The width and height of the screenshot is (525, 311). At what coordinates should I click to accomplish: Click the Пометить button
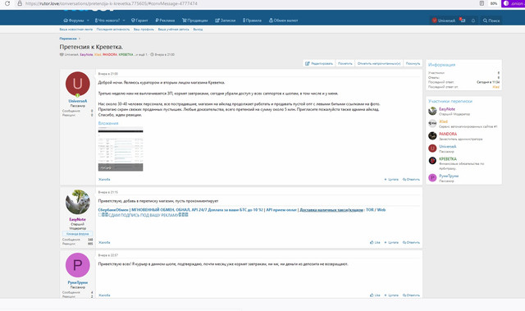345,63
